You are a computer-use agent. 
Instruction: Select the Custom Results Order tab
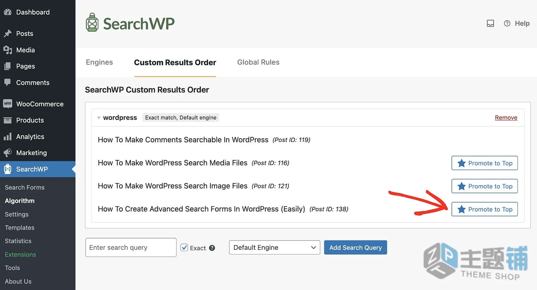coord(175,63)
